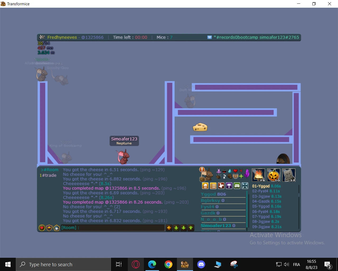Click the red heart badge beside chat
The height and width of the screenshot is (271, 338).
coord(42,228)
